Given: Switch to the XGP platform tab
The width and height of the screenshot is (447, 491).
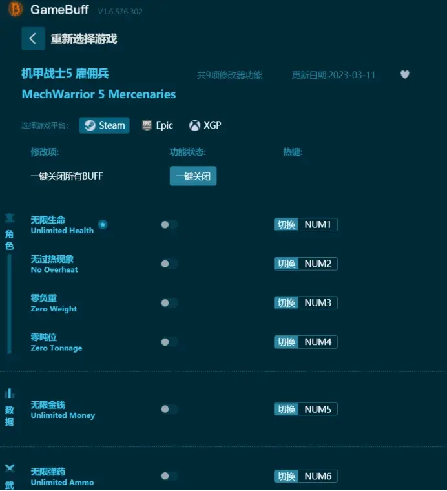Looking at the screenshot, I should pos(205,125).
